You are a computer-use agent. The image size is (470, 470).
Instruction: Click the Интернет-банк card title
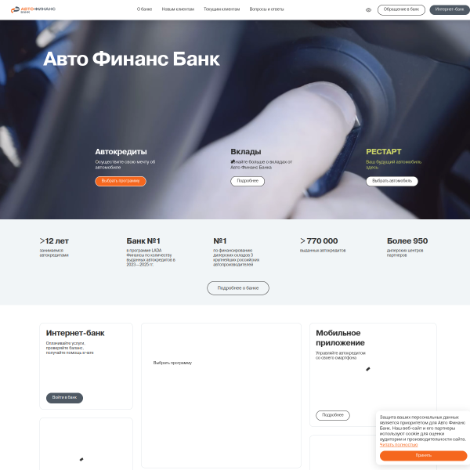click(75, 333)
